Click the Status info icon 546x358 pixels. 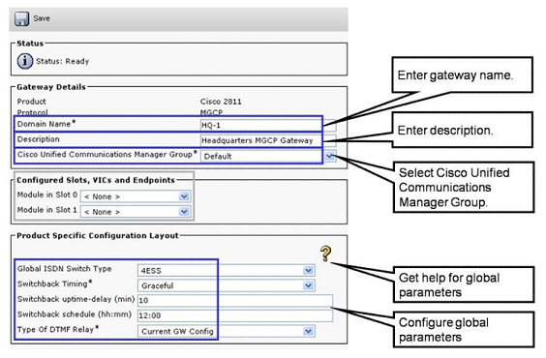[25, 61]
